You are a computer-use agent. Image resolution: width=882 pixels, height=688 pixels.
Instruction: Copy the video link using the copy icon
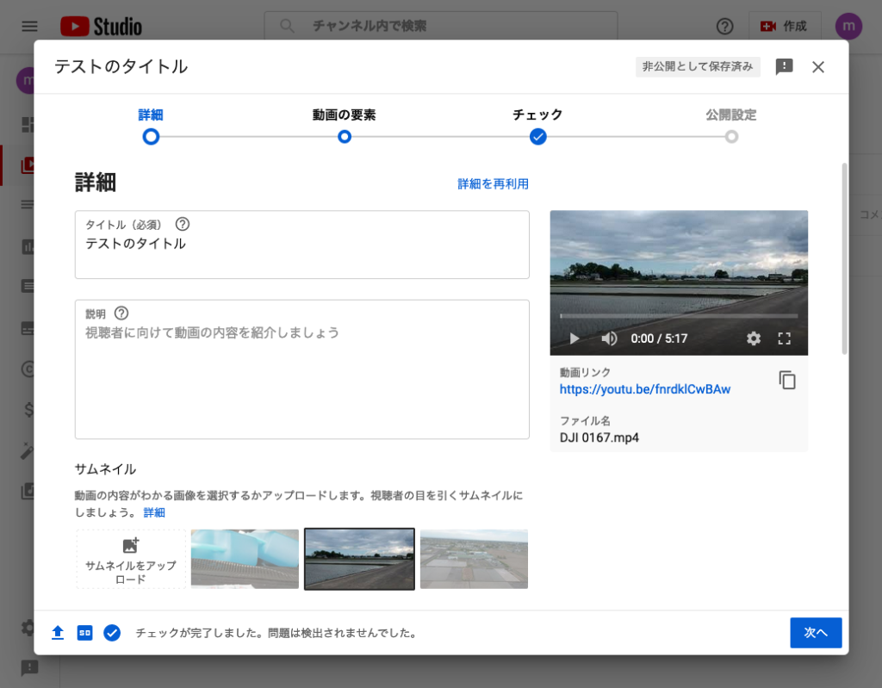coord(786,380)
